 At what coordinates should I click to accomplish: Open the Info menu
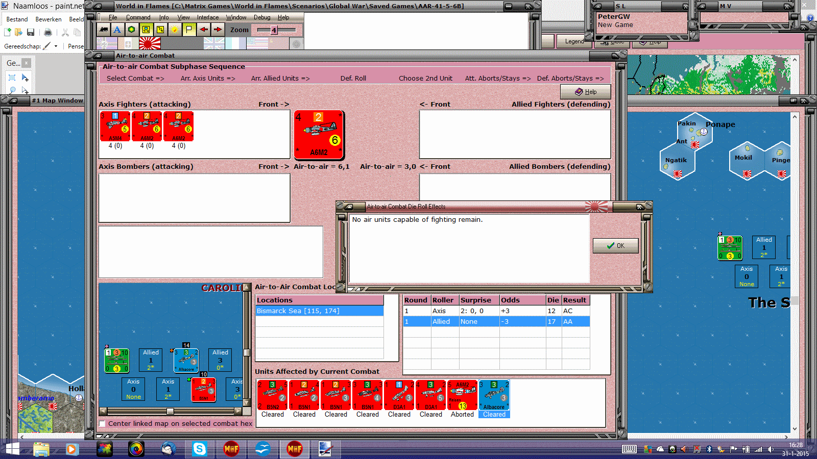[x=163, y=17]
